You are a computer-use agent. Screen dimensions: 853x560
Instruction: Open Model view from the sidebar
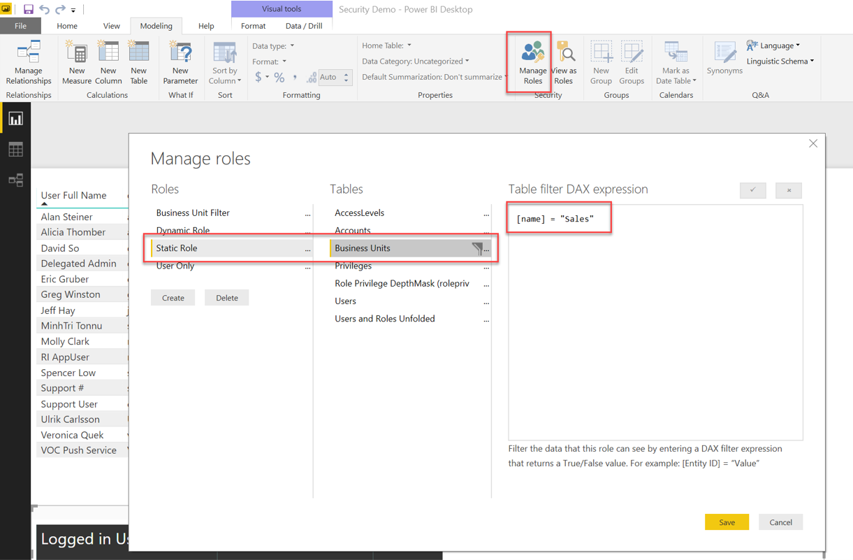15,180
